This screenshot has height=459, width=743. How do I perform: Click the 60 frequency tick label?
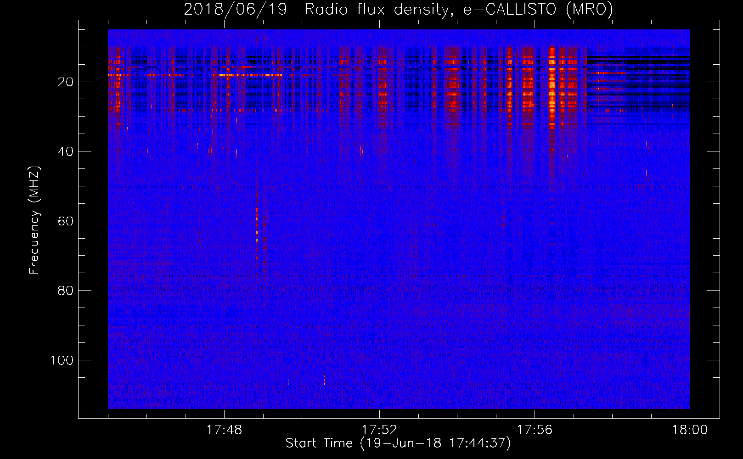[x=66, y=221]
